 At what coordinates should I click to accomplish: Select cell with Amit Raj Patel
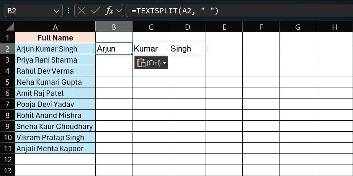click(x=55, y=93)
